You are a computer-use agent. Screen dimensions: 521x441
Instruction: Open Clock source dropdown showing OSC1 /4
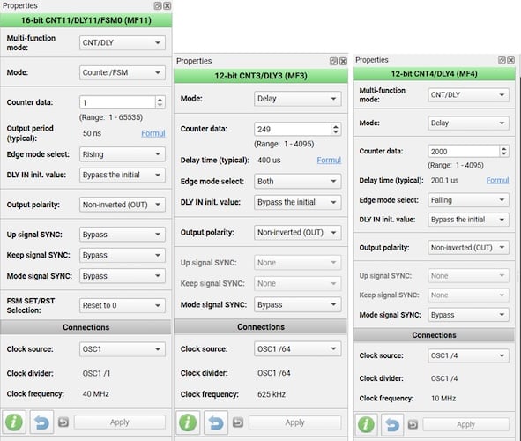click(468, 355)
